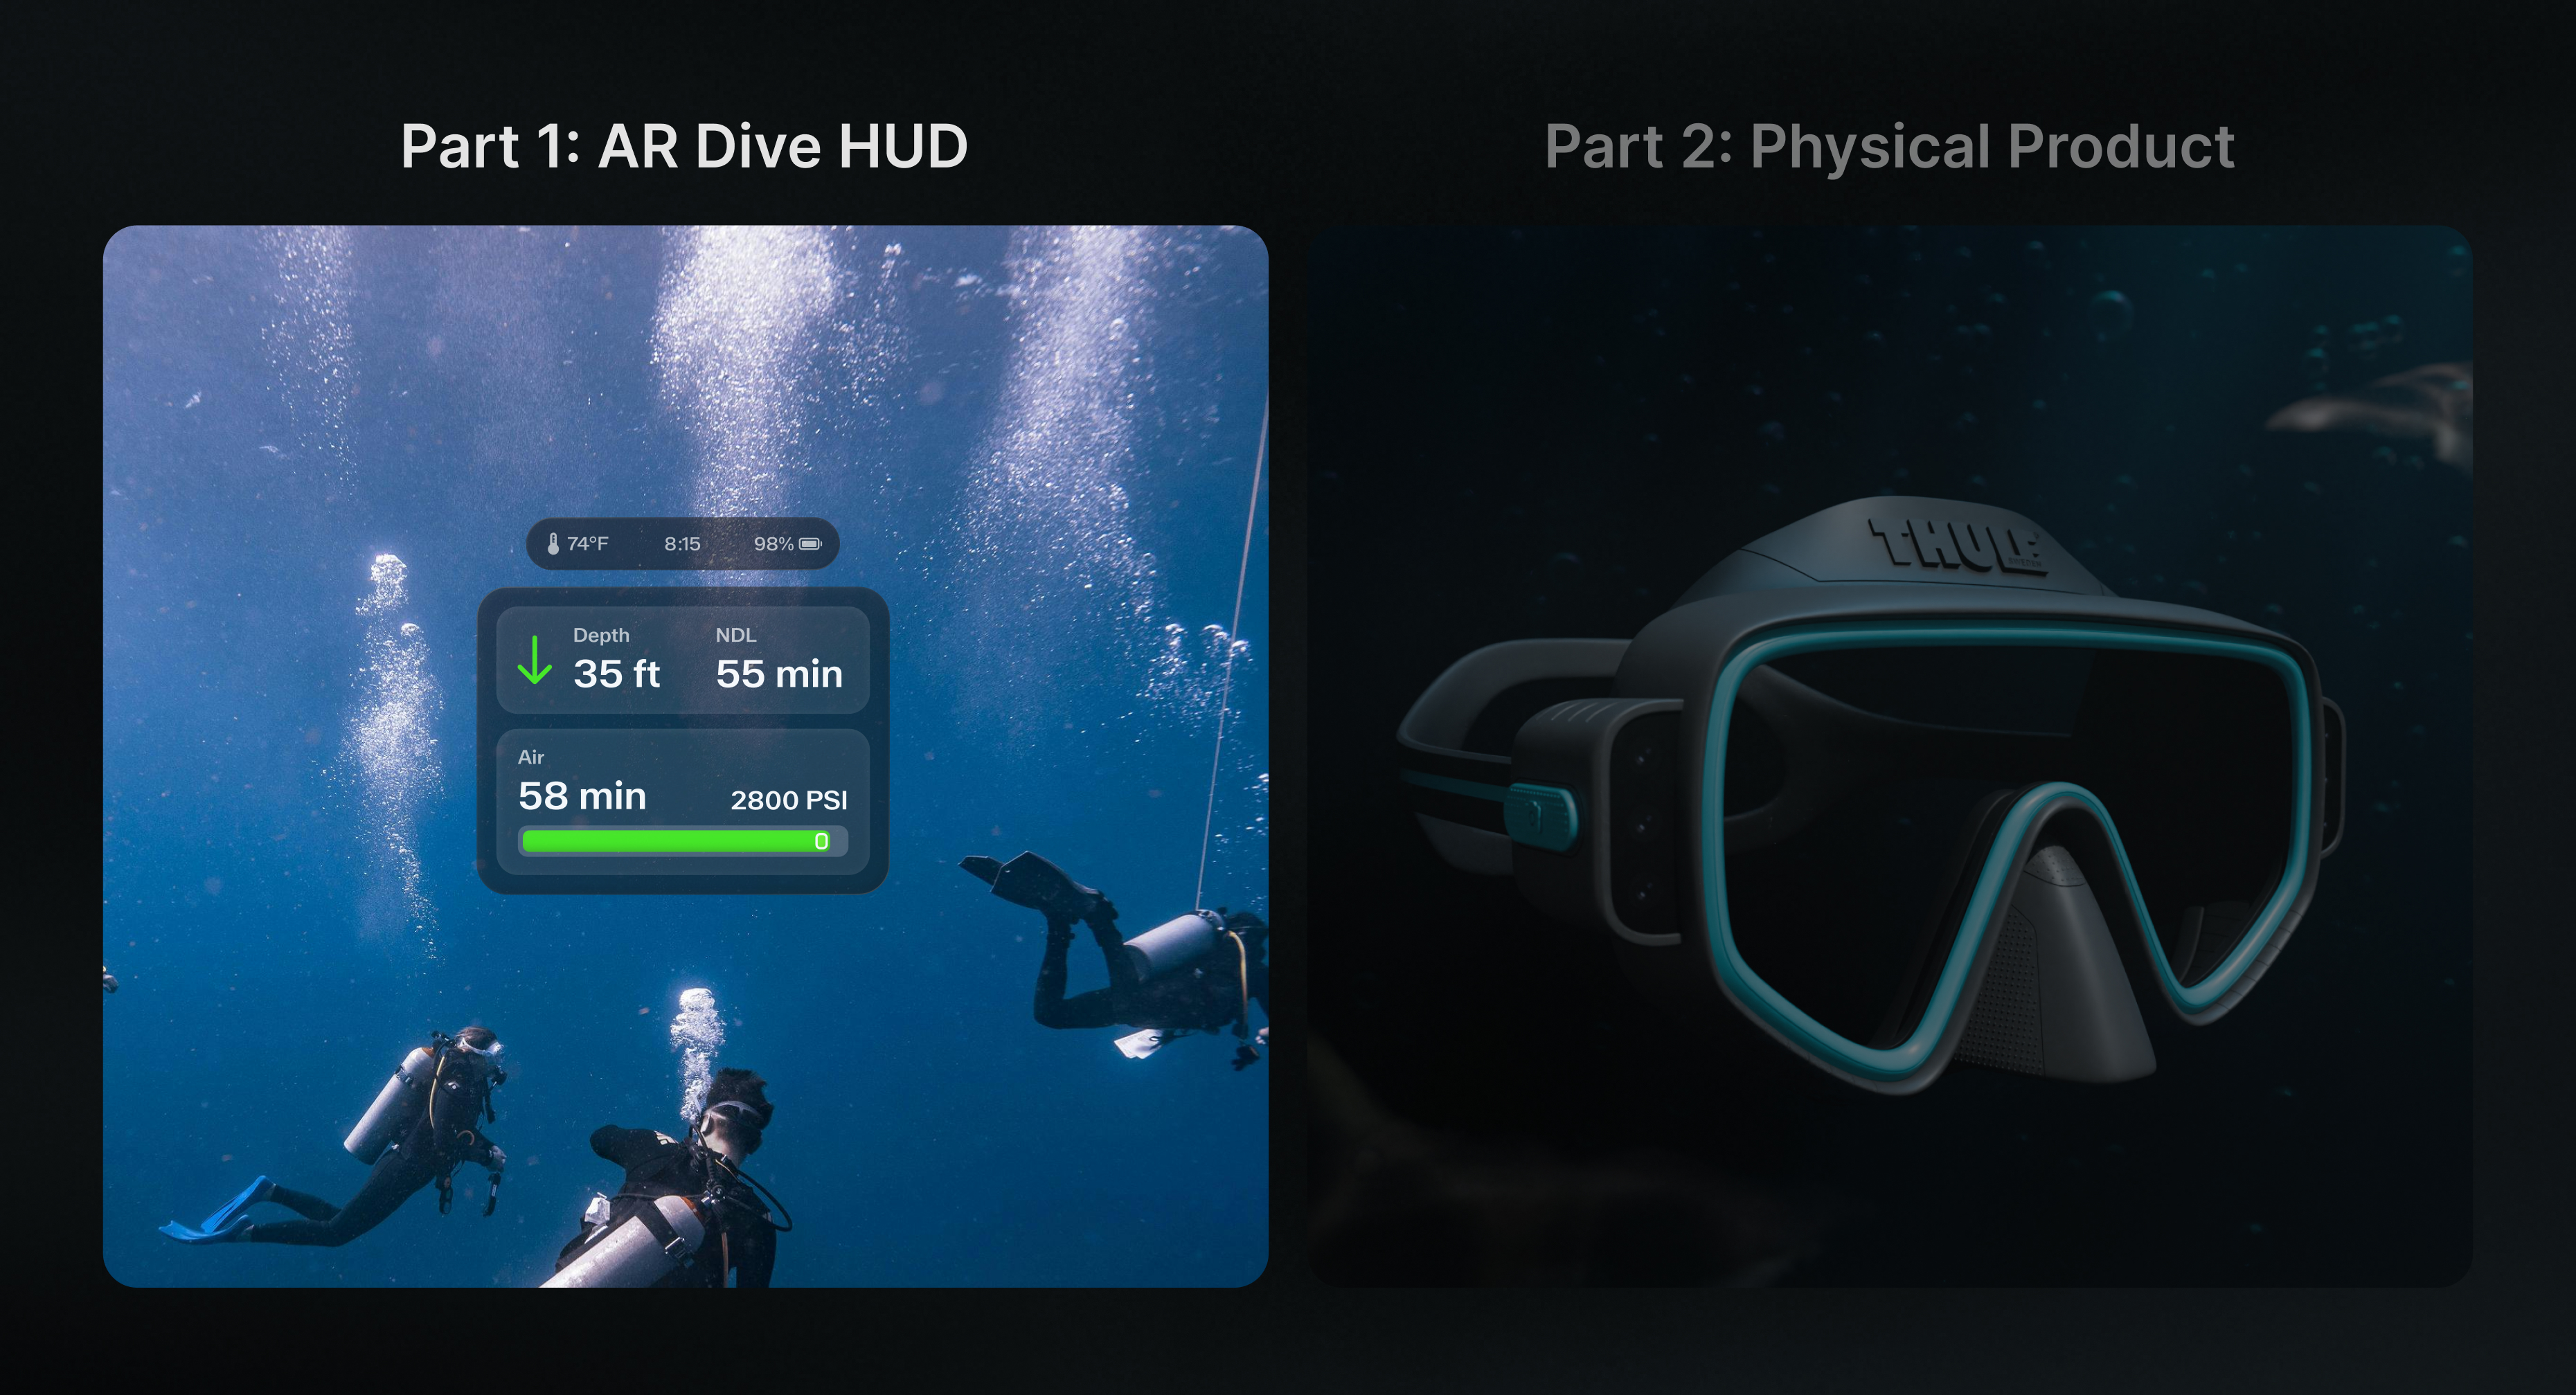
Task: Click the Air 58 min remaining readout
Action: (582, 796)
